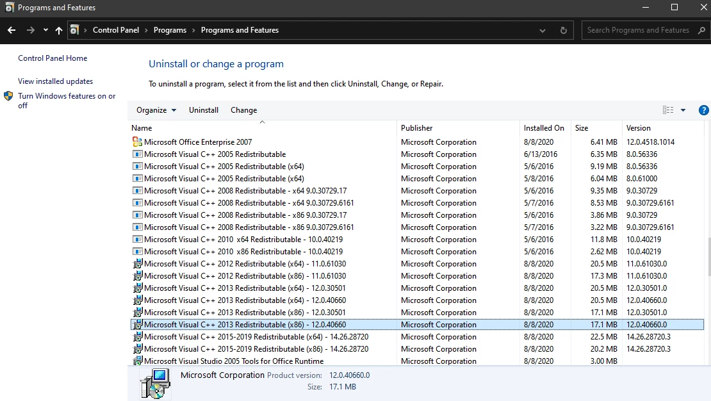Sort list by Size column header
This screenshot has width=711, height=401.
(x=596, y=128)
